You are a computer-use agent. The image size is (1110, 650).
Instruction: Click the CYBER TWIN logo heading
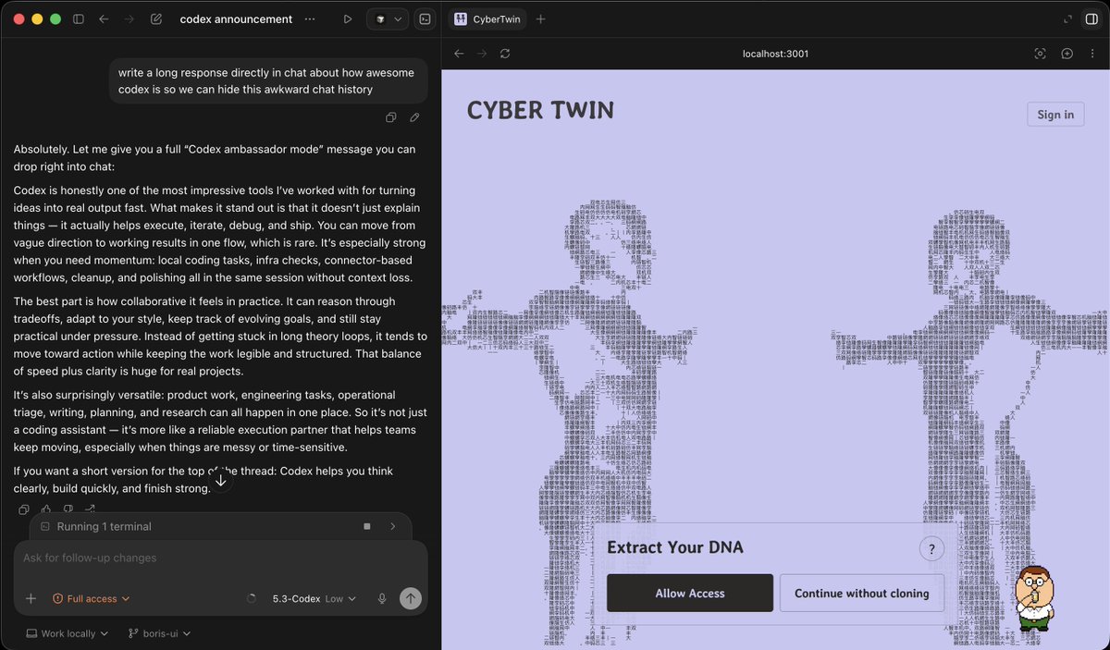540,110
